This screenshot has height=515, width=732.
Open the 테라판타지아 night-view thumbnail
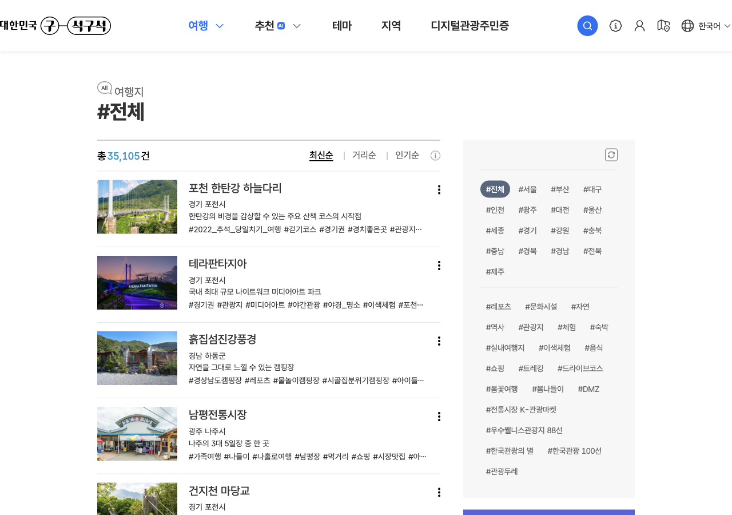137,283
